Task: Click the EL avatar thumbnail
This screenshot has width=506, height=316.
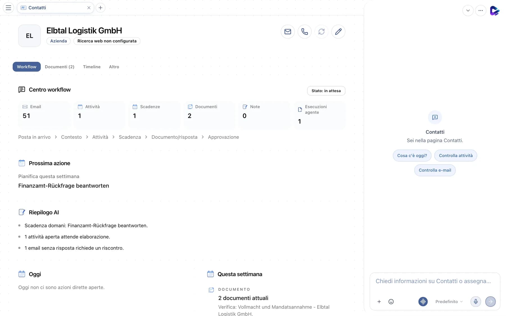Action: (30, 36)
